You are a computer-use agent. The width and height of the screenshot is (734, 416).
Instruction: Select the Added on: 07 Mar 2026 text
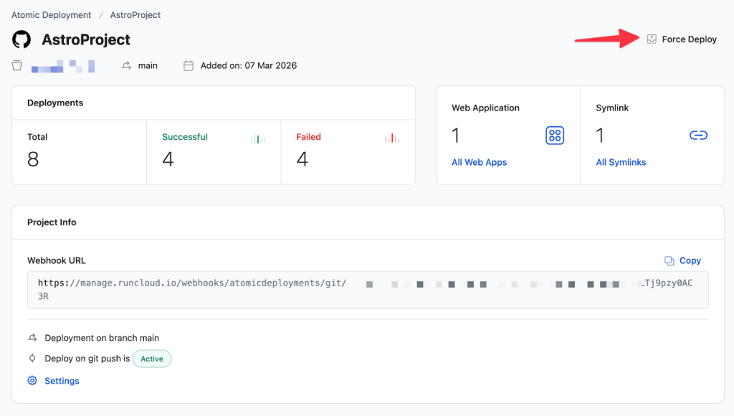coord(249,65)
